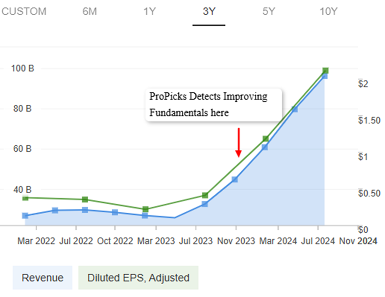Click the 'Jul 2024' axis label

coord(318,241)
